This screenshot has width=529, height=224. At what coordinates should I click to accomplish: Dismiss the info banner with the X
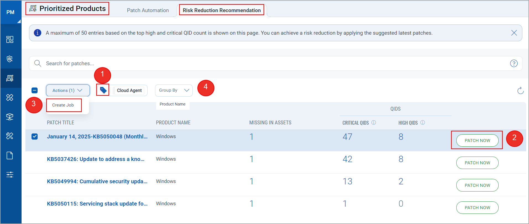(x=514, y=33)
